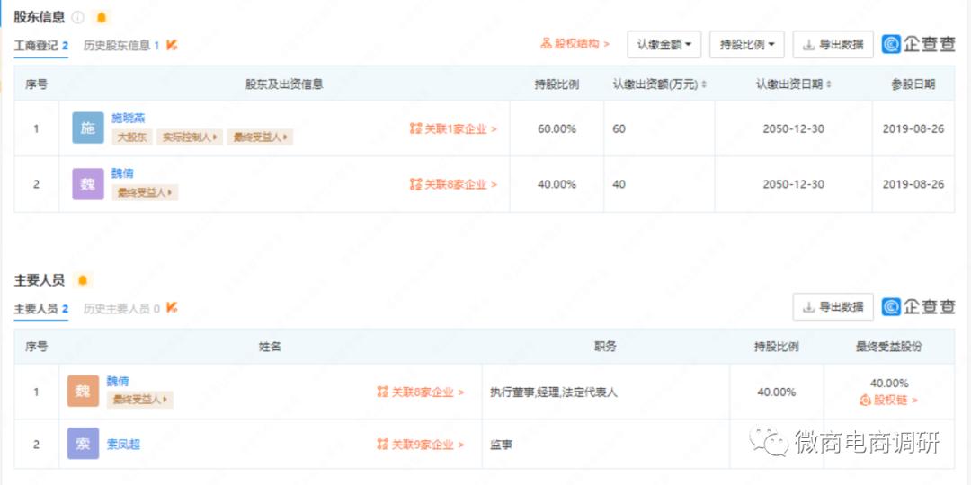This screenshot has height=485, width=971.
Task: Click the 企查查 logo above shareholder table
Action: tap(918, 44)
